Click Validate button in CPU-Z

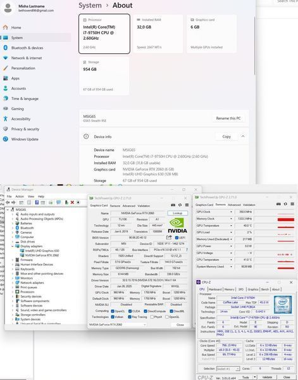click(x=267, y=377)
